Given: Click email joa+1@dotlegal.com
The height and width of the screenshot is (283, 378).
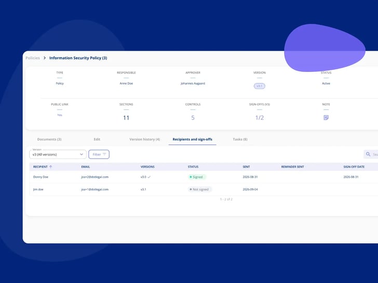Looking at the screenshot, I should coord(95,189).
